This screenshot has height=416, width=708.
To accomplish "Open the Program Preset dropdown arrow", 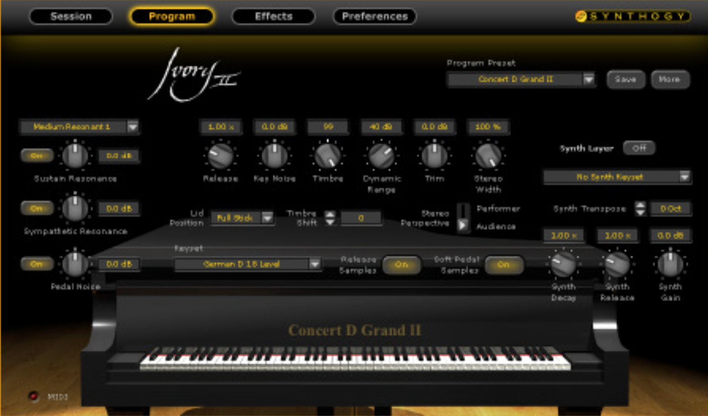I will 589,80.
